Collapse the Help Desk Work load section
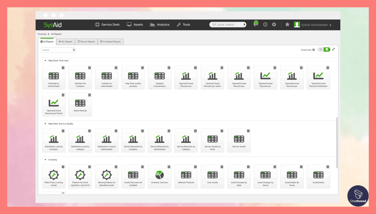 [46, 60]
